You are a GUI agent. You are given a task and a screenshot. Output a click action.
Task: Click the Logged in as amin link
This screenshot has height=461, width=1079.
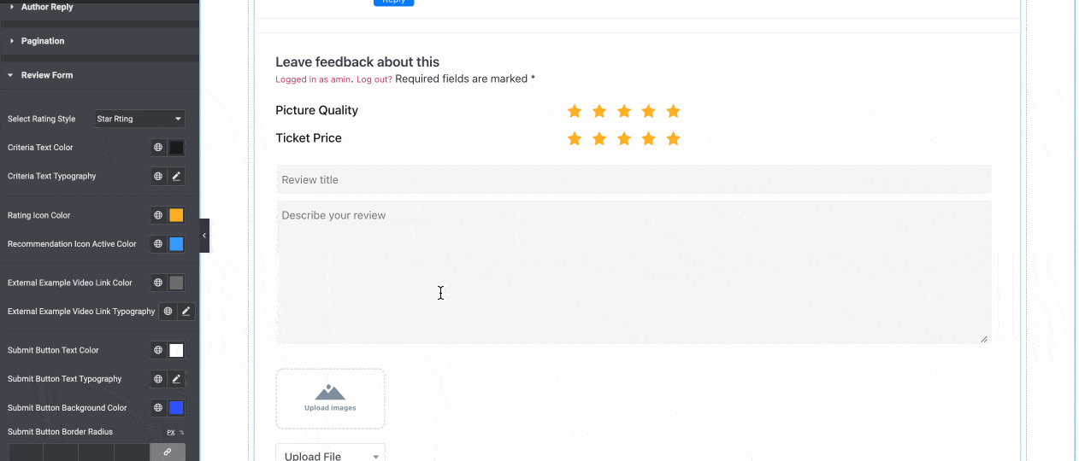313,79
